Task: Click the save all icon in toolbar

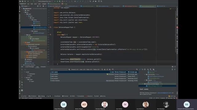Action: tap(22, 1)
